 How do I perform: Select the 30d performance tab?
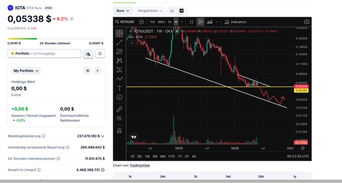[261, 176]
